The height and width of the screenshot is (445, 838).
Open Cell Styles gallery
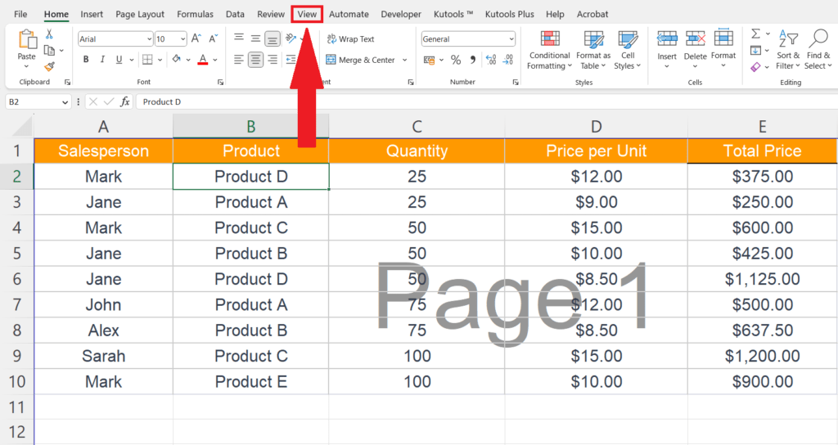[x=628, y=50]
